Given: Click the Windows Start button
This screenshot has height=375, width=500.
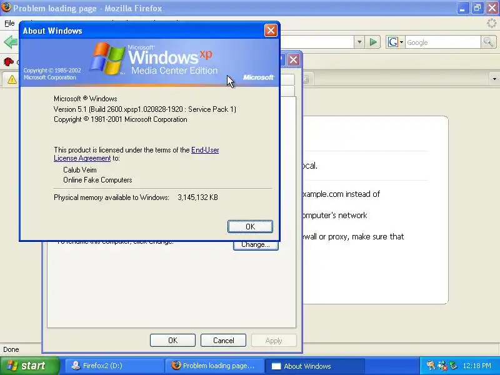Looking at the screenshot, I should (30, 366).
